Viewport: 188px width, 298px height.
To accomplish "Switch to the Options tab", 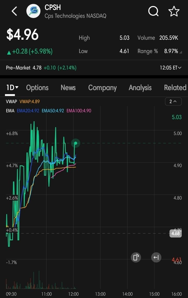I will (x=37, y=87).
